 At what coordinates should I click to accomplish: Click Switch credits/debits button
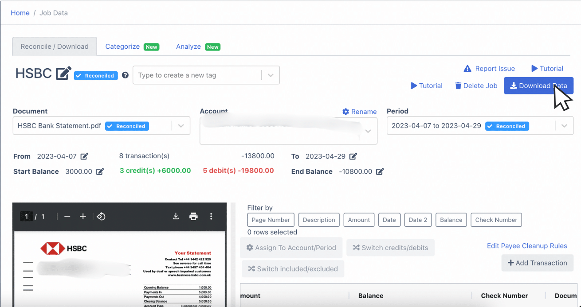tap(390, 248)
